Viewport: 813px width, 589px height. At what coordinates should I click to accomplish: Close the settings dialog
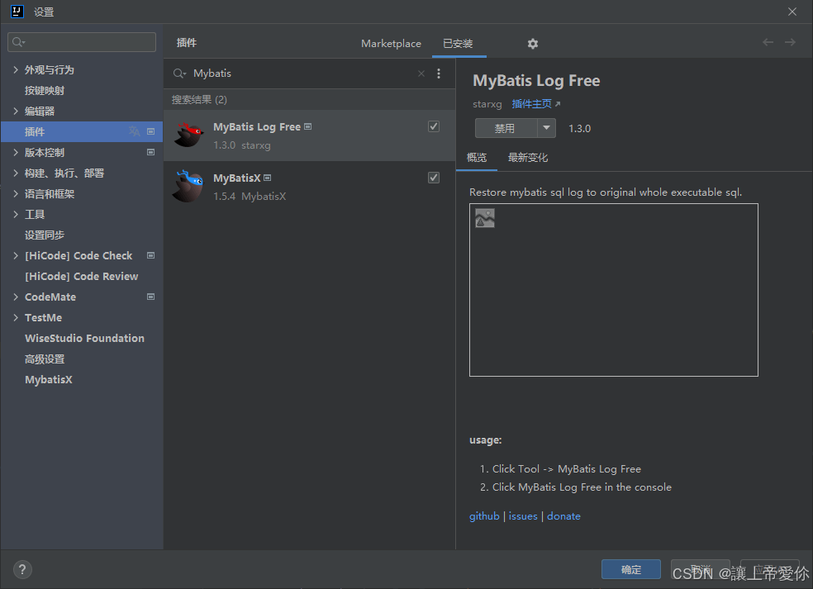pyautogui.click(x=792, y=12)
